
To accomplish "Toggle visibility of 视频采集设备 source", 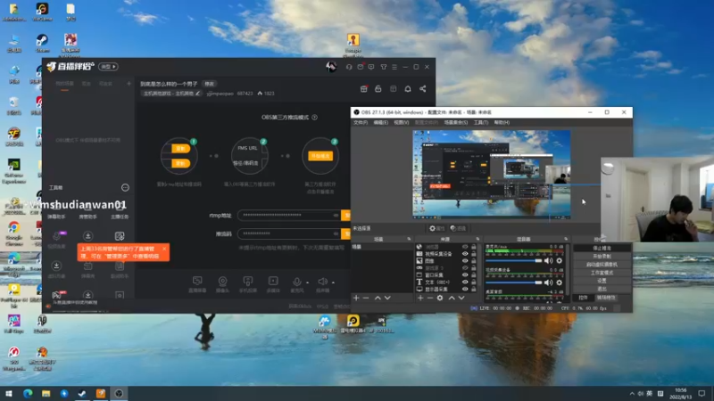I will (x=465, y=254).
